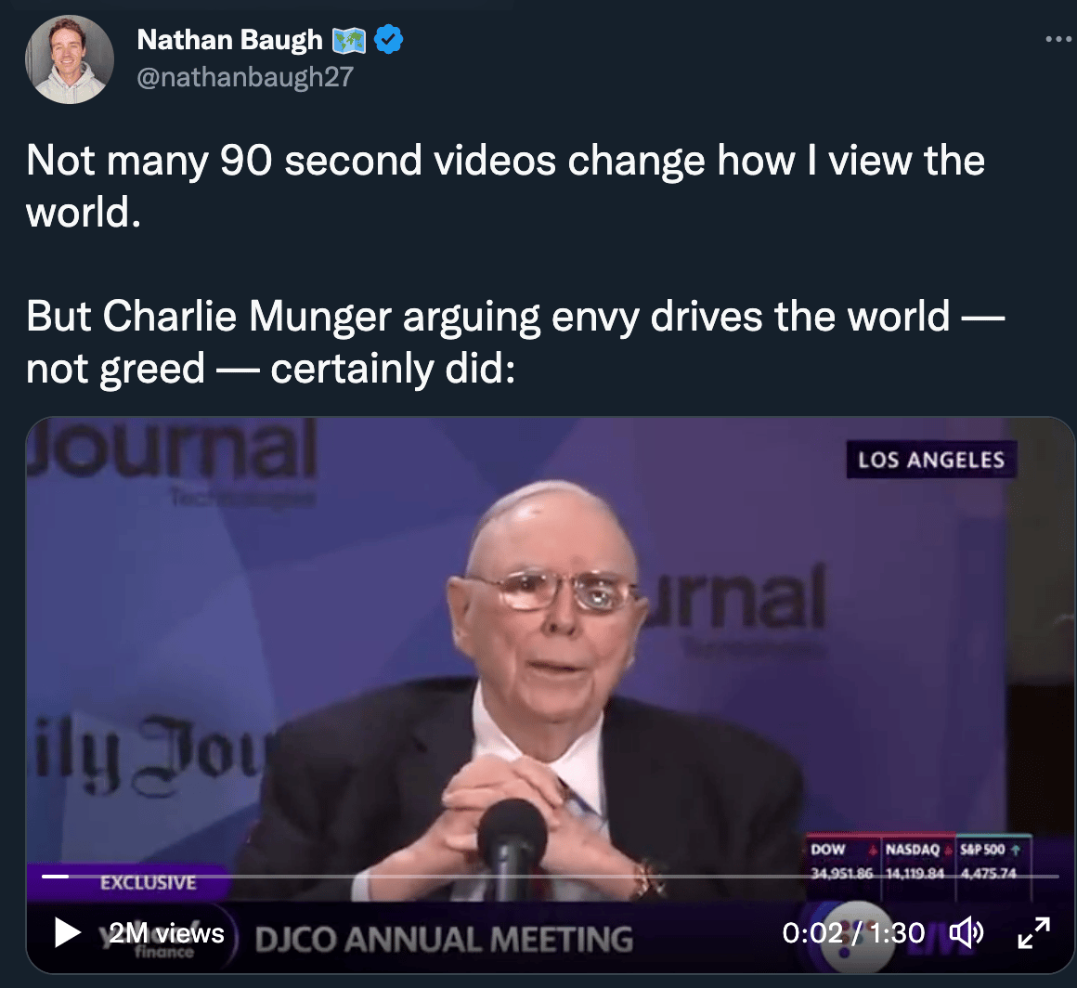Screen dimensions: 1077x988
Task: Open the @nathanbaugh27 handle link
Action: tap(245, 77)
